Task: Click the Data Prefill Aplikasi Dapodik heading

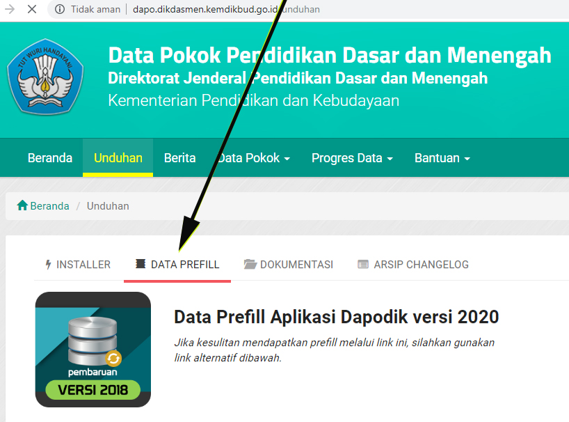Action: pos(337,317)
